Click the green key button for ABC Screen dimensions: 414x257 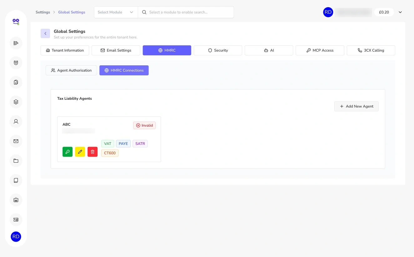68,152
